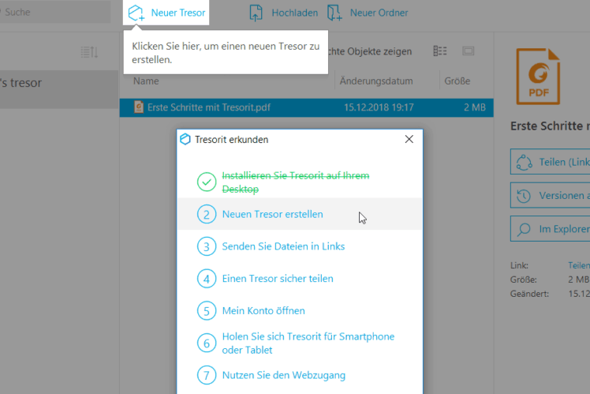The width and height of the screenshot is (590, 394).
Task: Open the Hochladen upload option
Action: (295, 13)
